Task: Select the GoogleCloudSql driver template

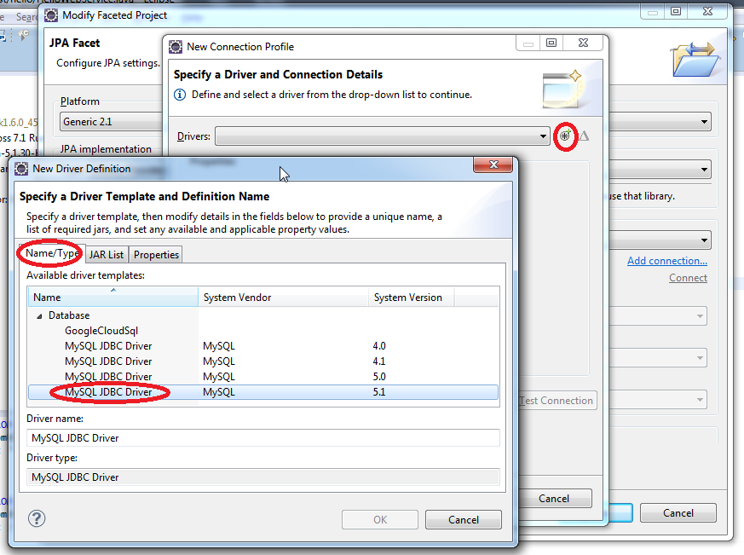Action: (x=101, y=331)
